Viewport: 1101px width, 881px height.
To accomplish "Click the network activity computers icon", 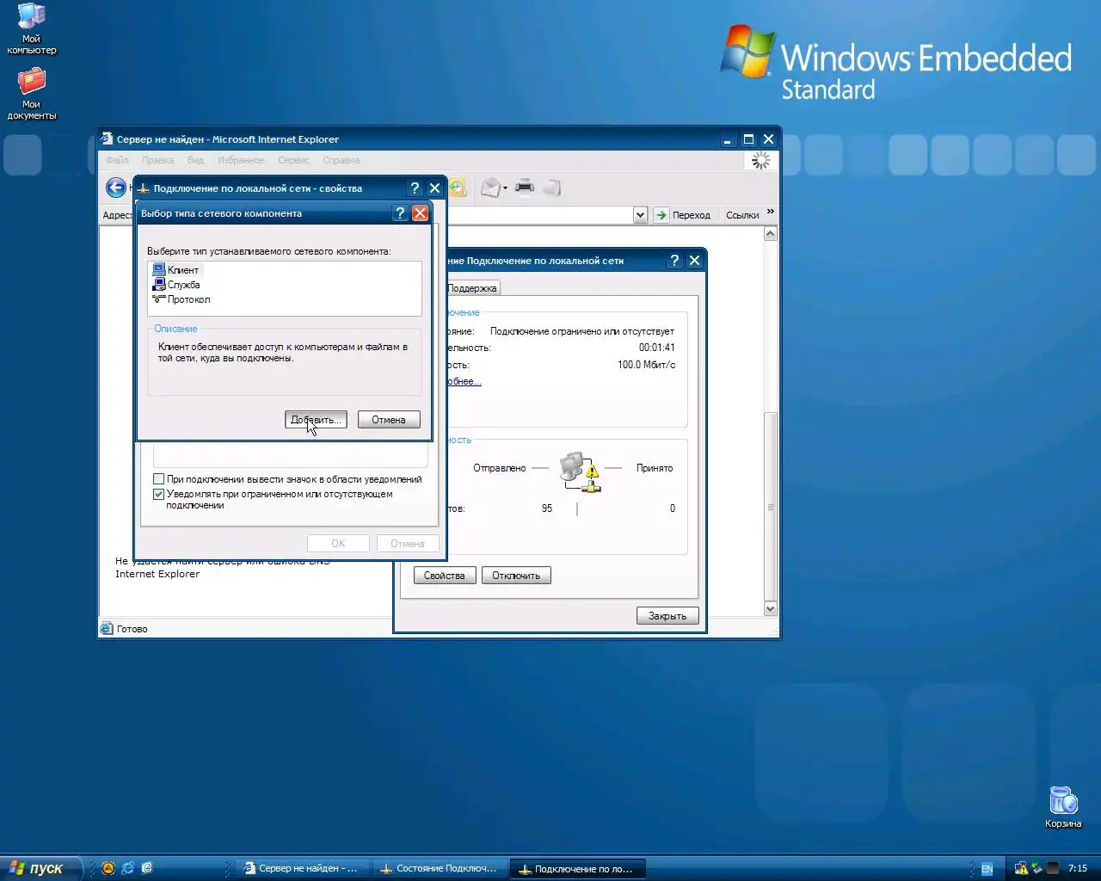I will 579,471.
